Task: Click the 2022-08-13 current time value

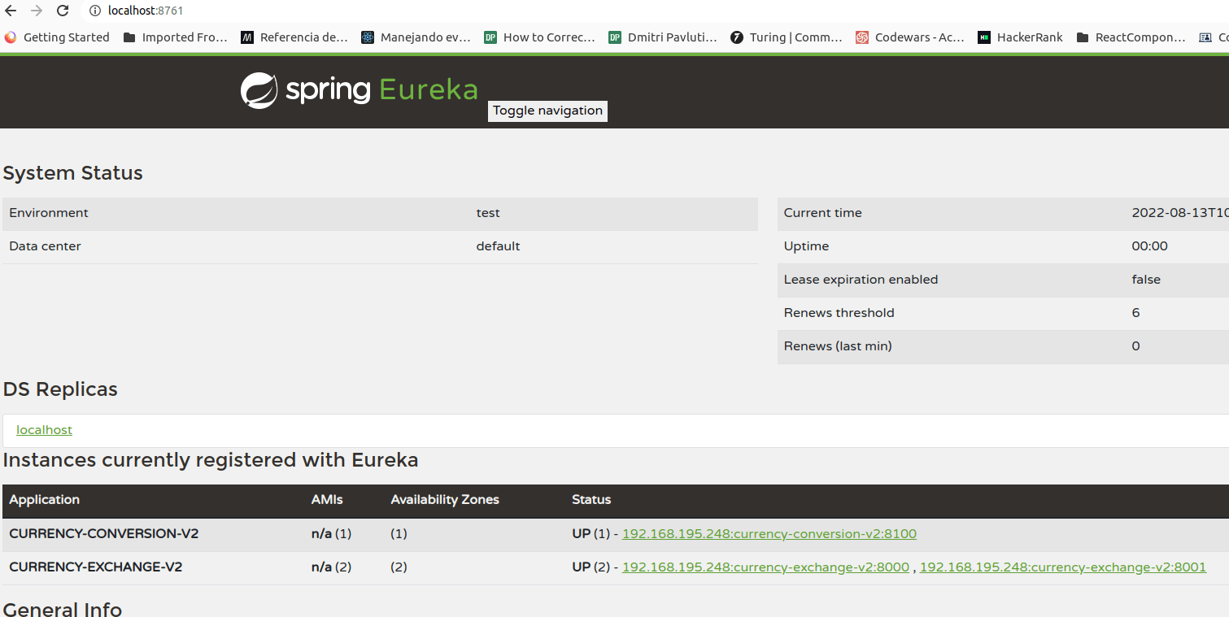Action: (1179, 213)
